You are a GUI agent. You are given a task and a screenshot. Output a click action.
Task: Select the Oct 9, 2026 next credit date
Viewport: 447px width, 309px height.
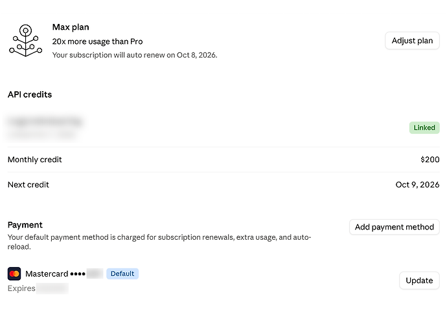click(417, 185)
